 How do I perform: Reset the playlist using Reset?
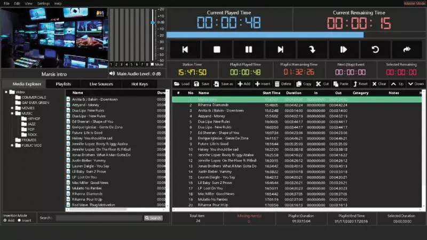(x=361, y=84)
